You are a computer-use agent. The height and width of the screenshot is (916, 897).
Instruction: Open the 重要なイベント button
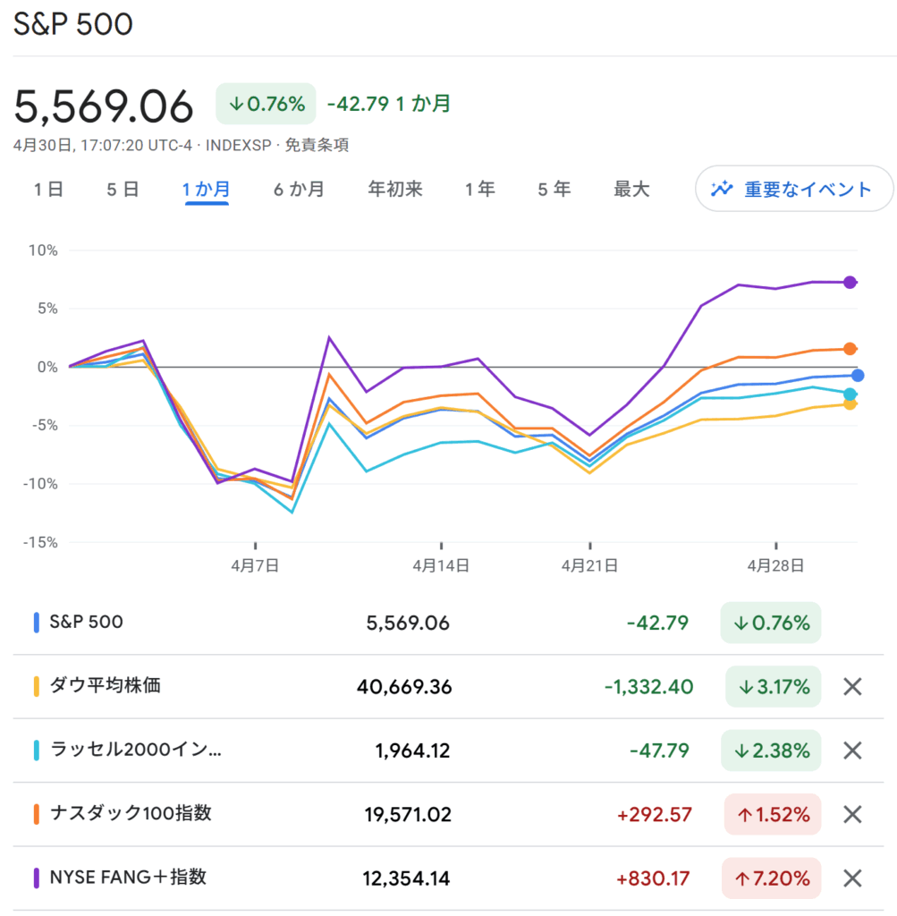coord(794,189)
